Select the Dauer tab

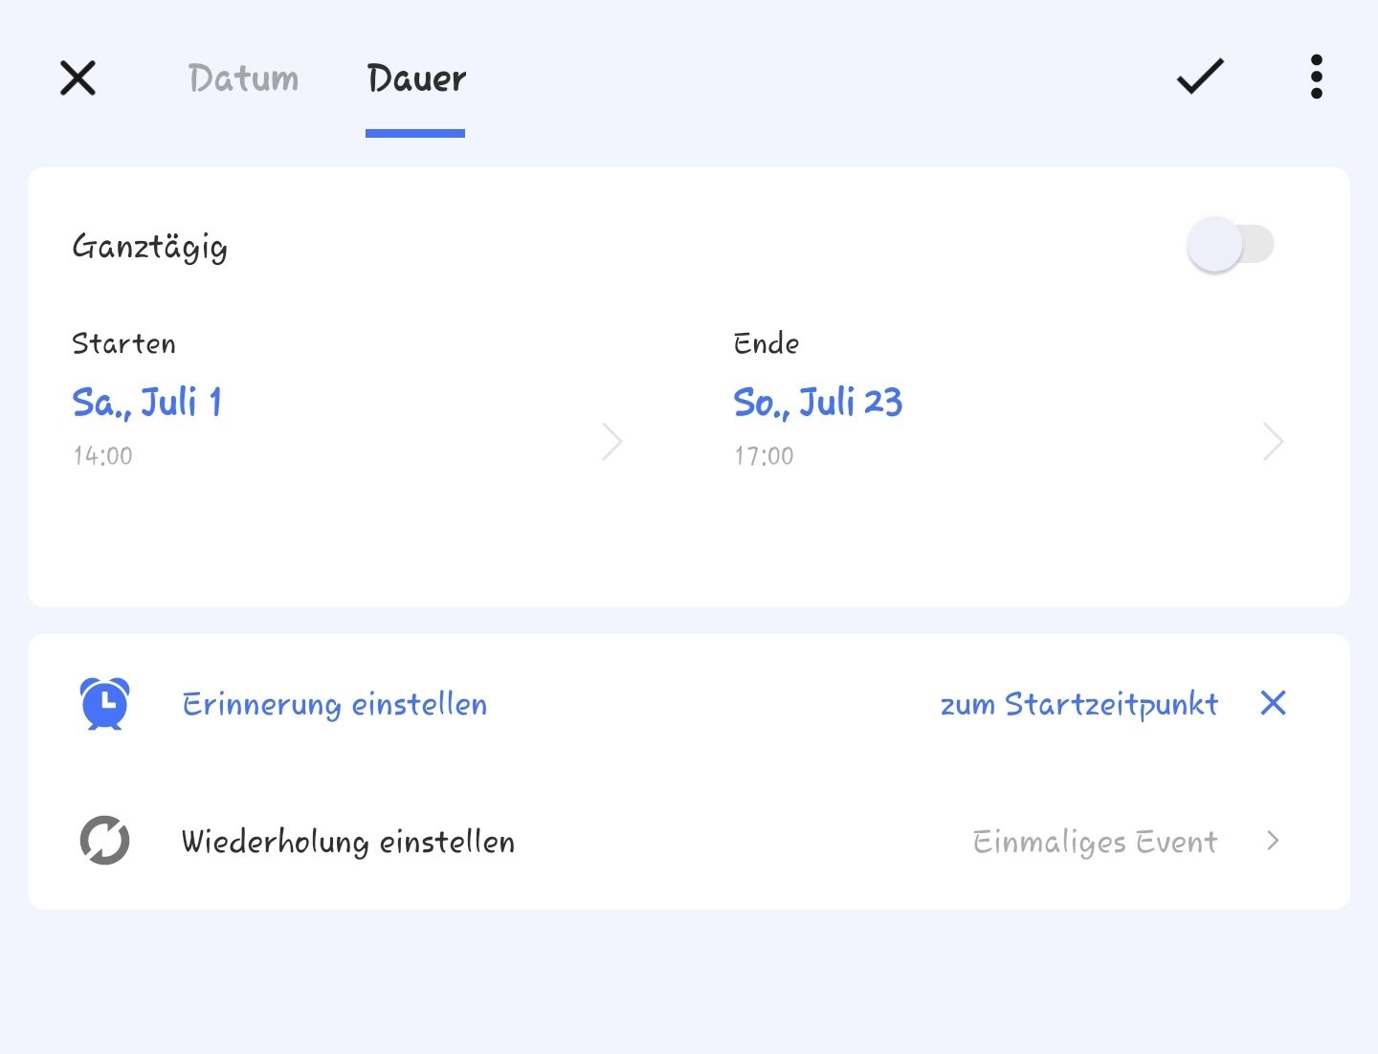coord(416,78)
